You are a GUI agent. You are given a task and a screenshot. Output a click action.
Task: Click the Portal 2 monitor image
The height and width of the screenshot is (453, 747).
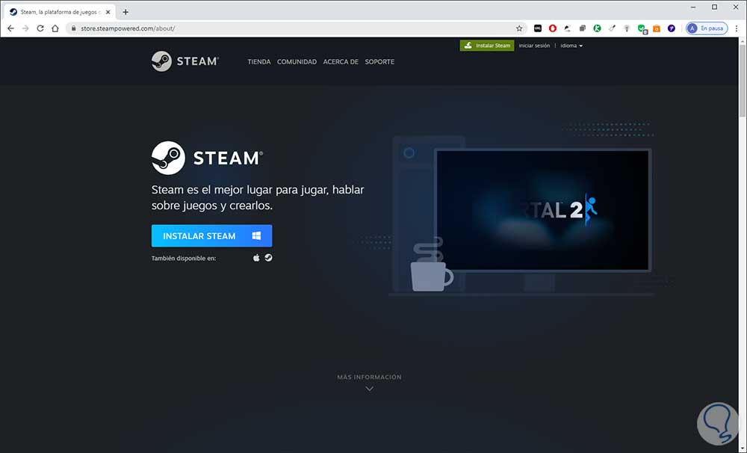coord(543,210)
